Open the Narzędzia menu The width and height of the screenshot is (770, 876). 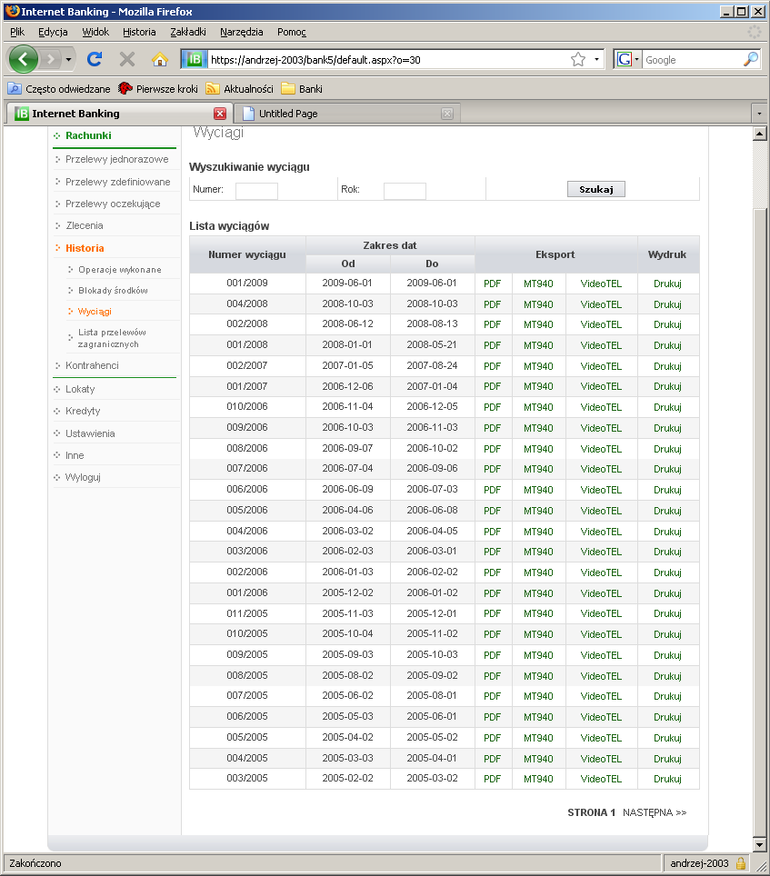[242, 32]
